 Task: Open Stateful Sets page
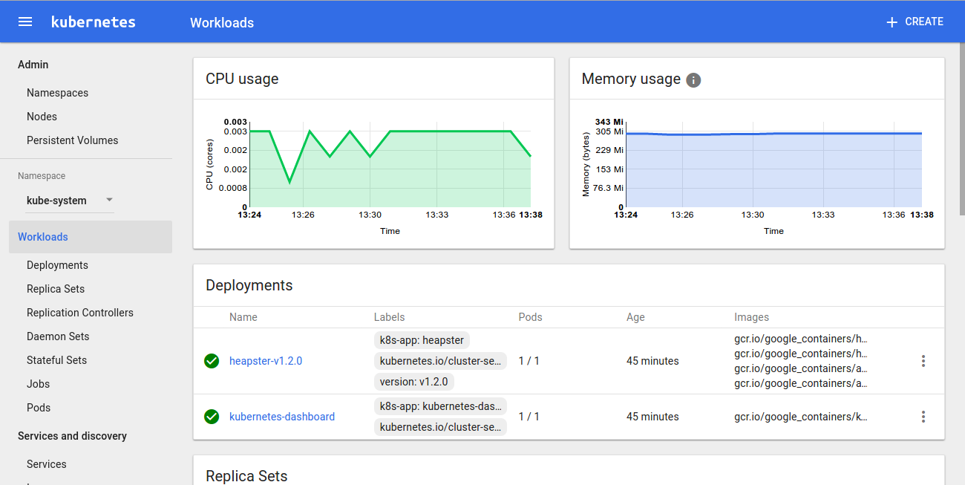click(56, 360)
